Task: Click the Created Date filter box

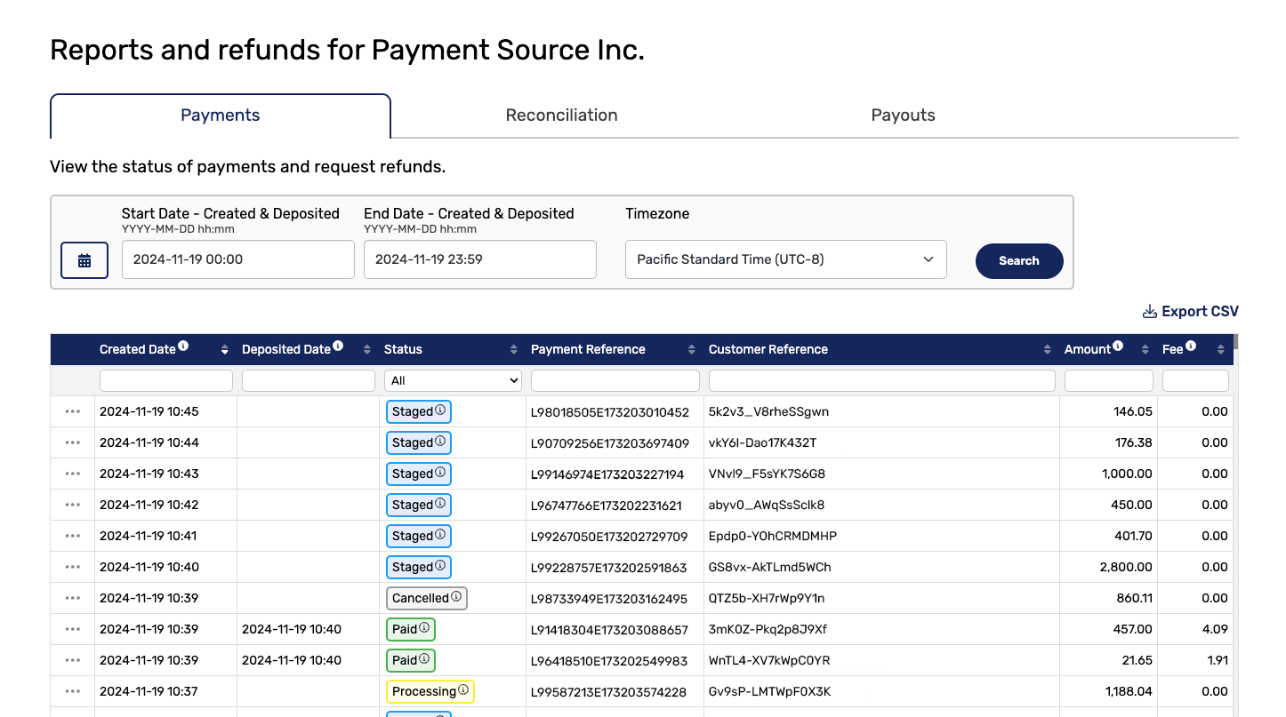Action: pos(166,380)
